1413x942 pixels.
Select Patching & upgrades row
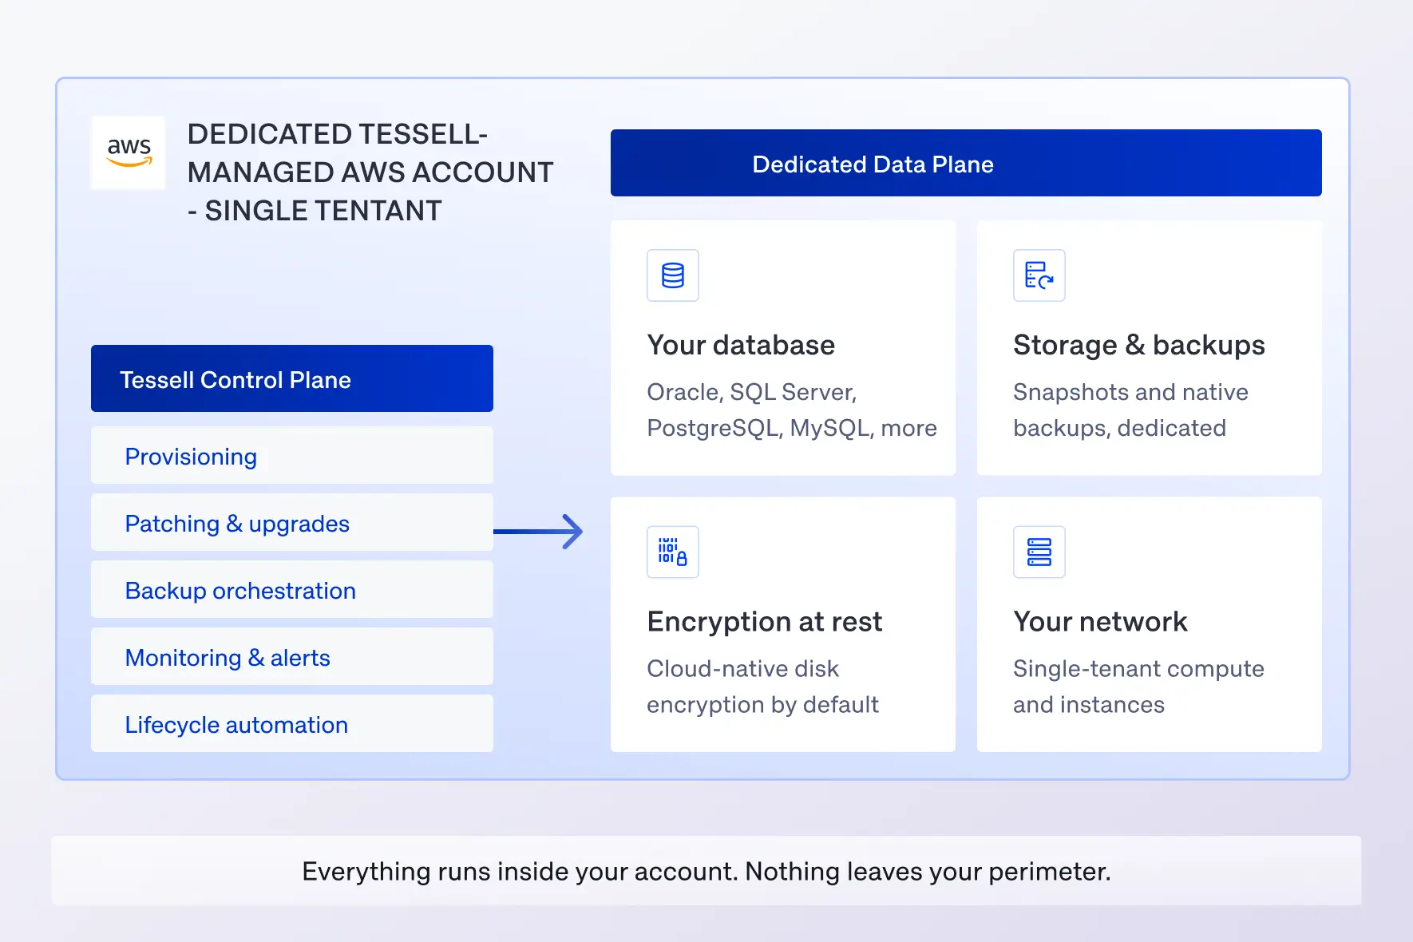point(292,522)
